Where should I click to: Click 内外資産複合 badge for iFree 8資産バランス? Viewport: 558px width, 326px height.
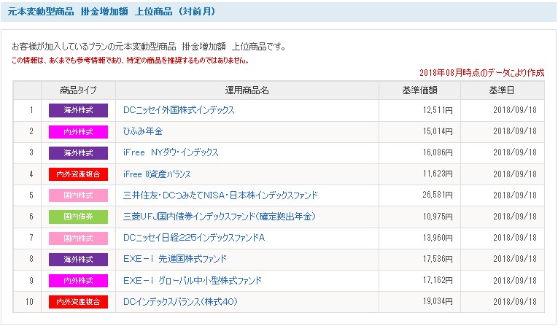coord(78,174)
